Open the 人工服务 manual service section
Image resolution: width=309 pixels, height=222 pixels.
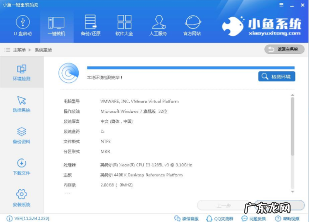(158, 26)
